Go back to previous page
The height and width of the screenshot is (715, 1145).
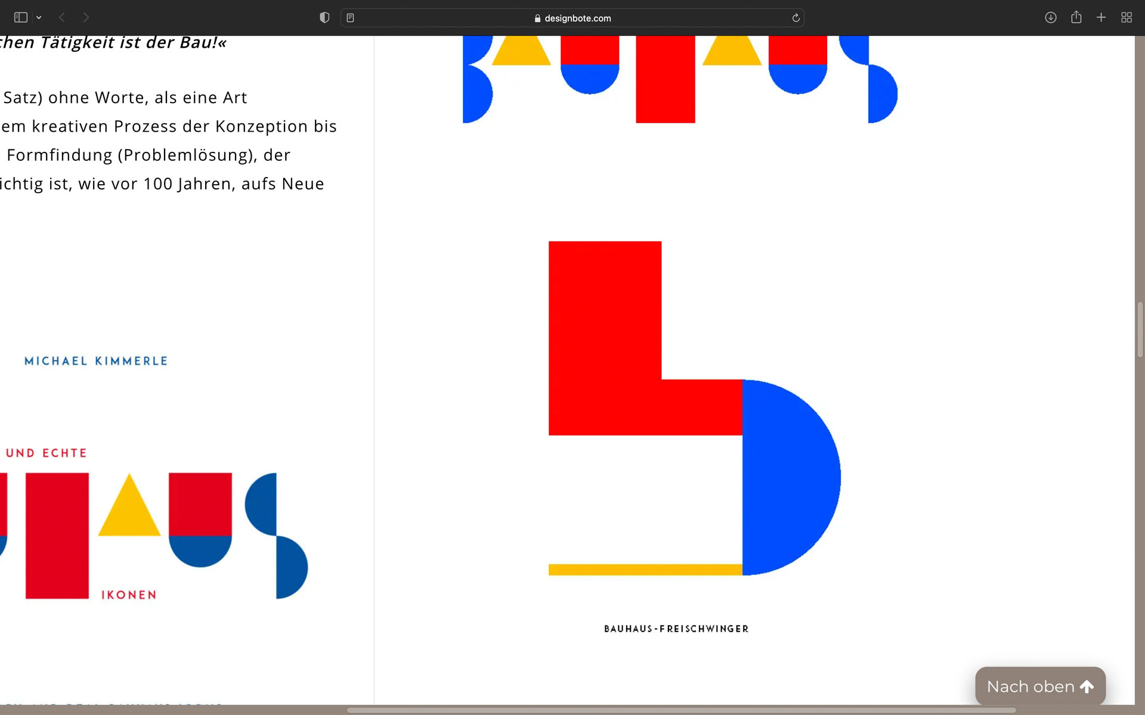62,18
